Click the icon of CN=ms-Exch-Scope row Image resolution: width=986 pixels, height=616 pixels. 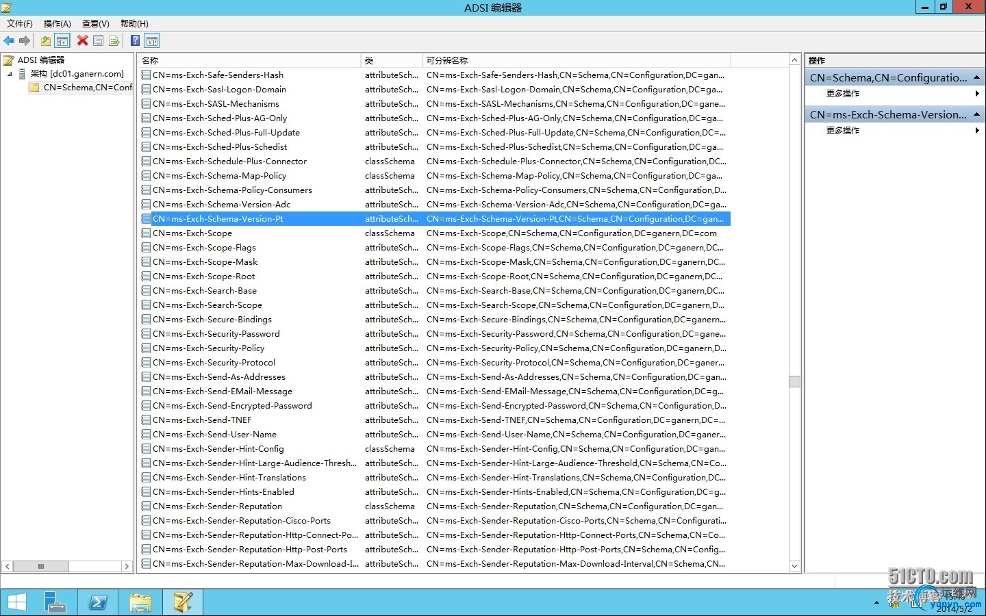(x=146, y=233)
